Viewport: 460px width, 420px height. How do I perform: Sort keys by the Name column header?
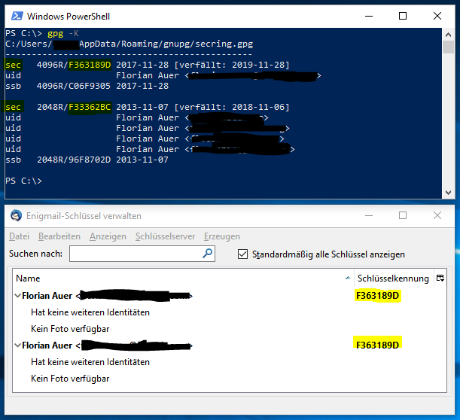click(184, 278)
